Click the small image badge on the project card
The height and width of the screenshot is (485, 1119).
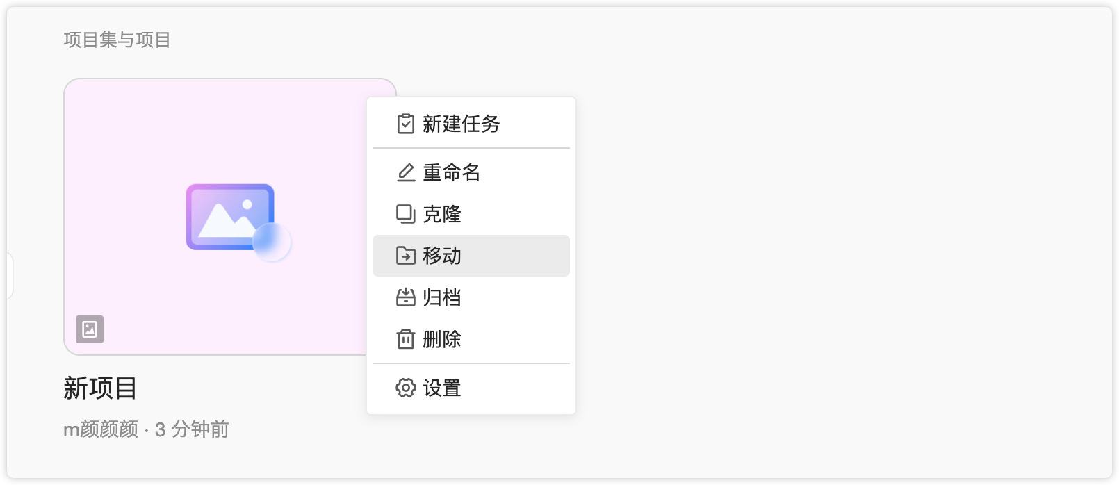(90, 329)
